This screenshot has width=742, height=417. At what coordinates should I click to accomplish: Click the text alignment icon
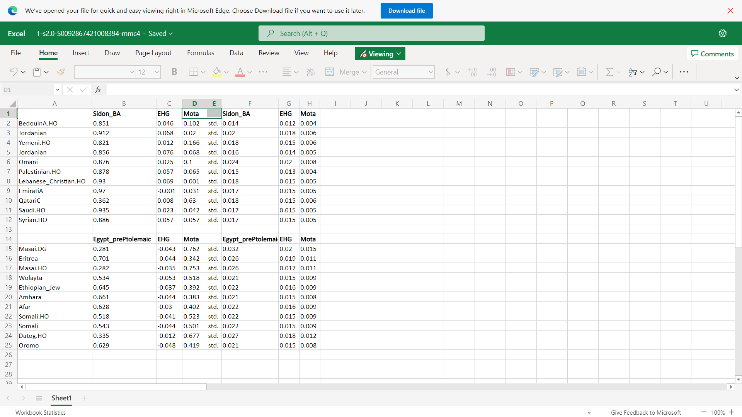coord(287,72)
